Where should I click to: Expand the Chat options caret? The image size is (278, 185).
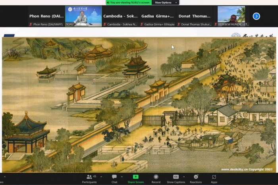(x=122, y=177)
